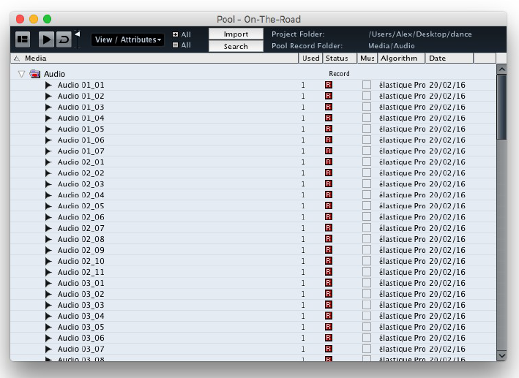Collapse the Audio folder triangle
Viewport: 519px width, 378px height.
click(x=21, y=74)
